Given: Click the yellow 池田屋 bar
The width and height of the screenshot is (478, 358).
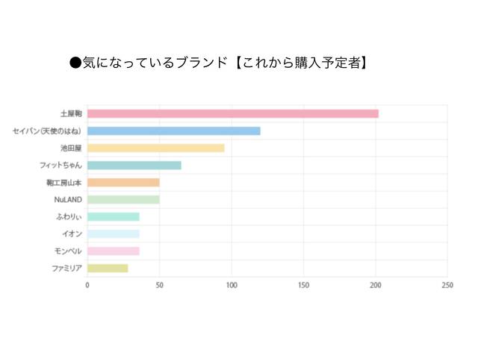Looking at the screenshot, I should pyautogui.click(x=155, y=148).
